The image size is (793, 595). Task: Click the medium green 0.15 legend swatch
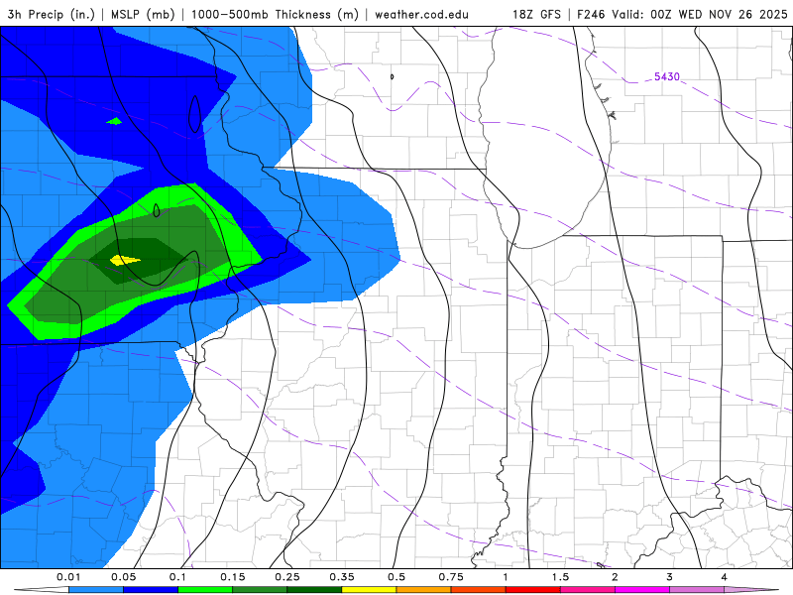260,590
